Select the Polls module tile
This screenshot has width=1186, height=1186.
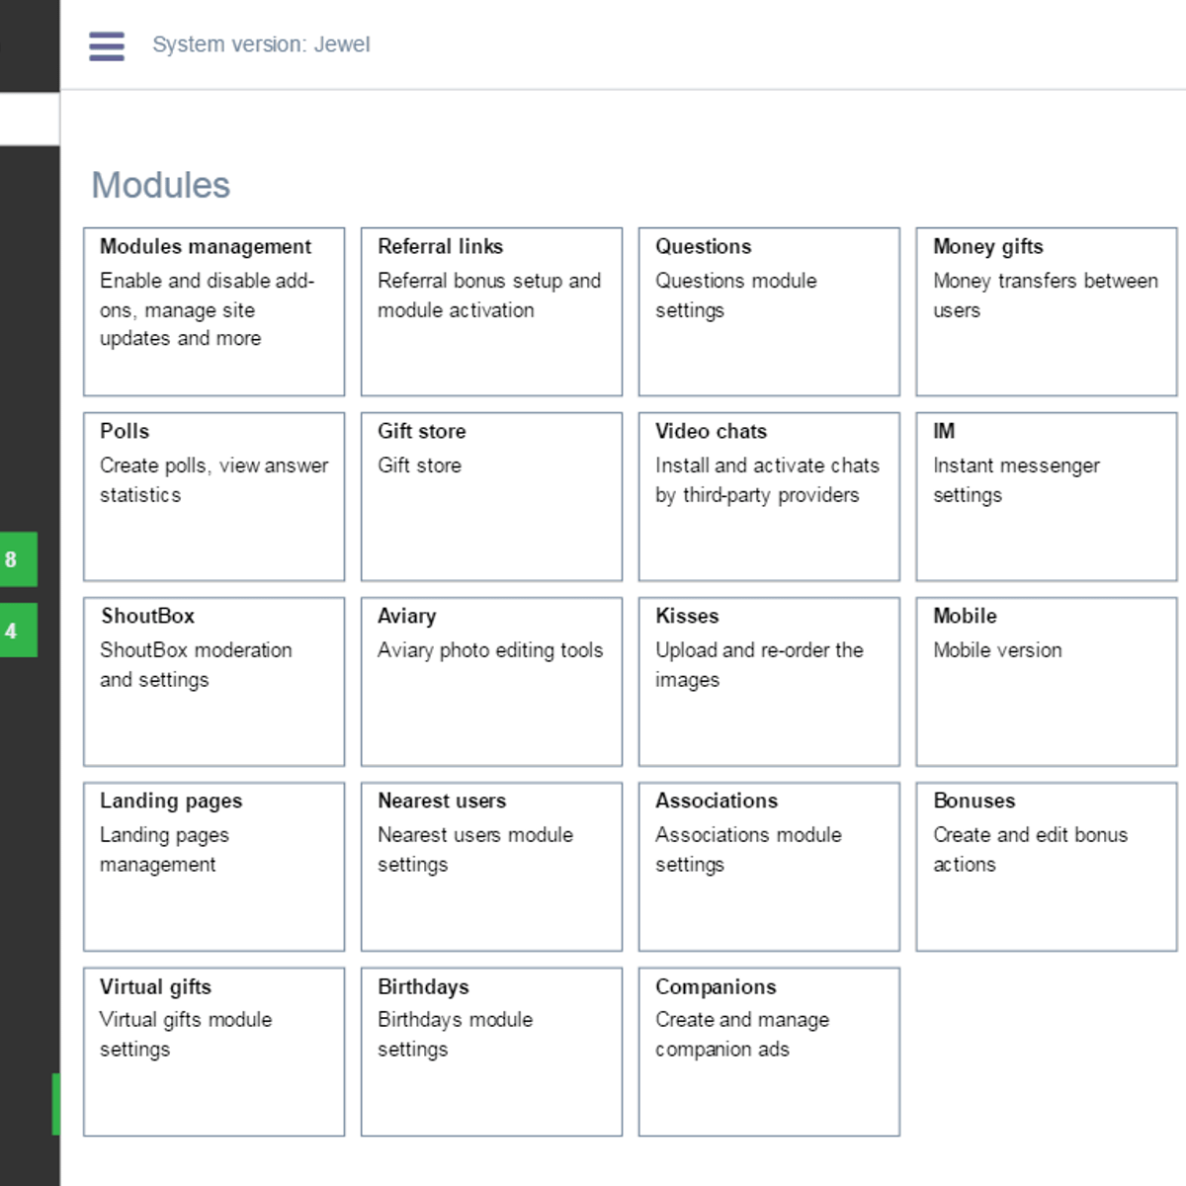point(214,497)
